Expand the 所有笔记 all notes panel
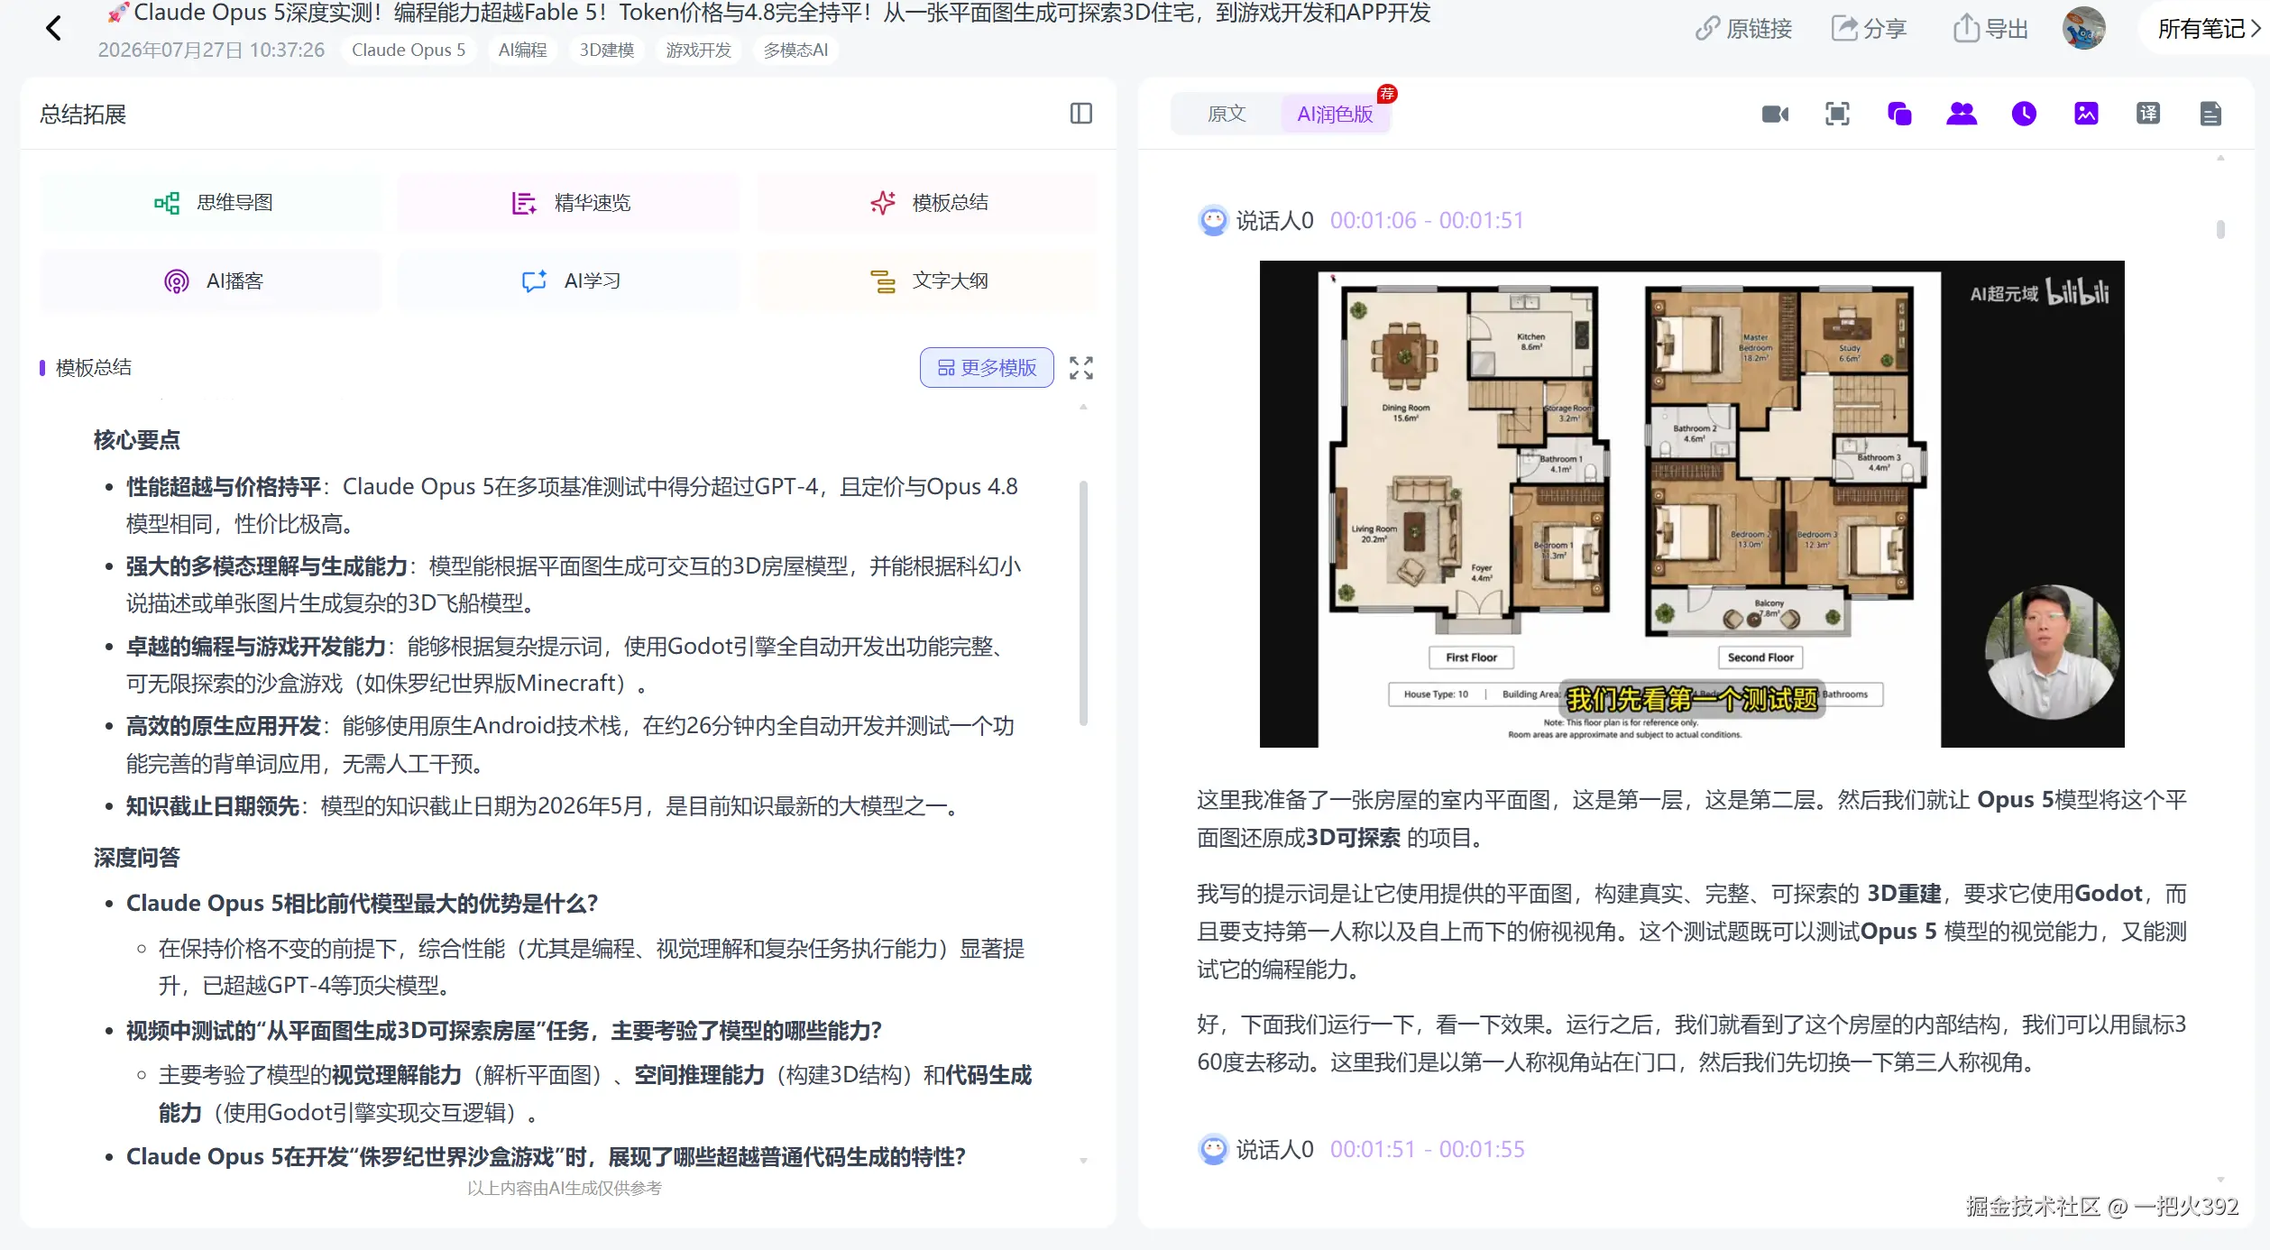This screenshot has width=2270, height=1250. (x=2209, y=29)
